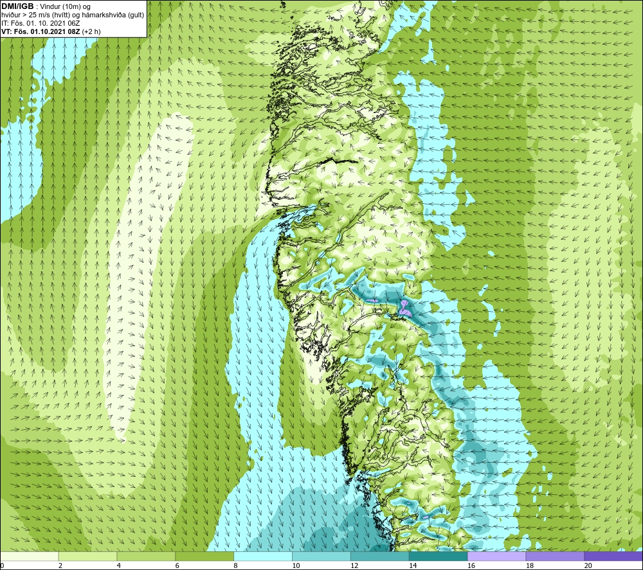This screenshot has width=643, height=570.
Task: Click the legend scale value "16"
Action: 471,566
